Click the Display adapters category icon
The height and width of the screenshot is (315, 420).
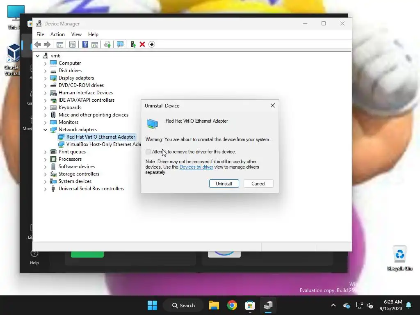coord(53,78)
